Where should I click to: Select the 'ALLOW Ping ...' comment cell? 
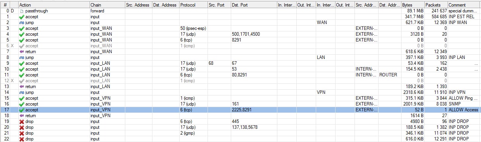click(464, 98)
